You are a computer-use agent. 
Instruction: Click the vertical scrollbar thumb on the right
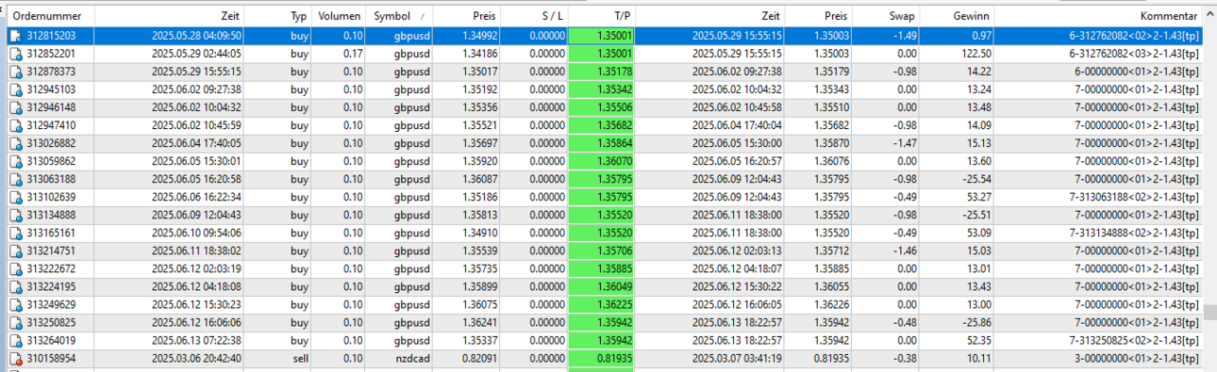click(1210, 312)
